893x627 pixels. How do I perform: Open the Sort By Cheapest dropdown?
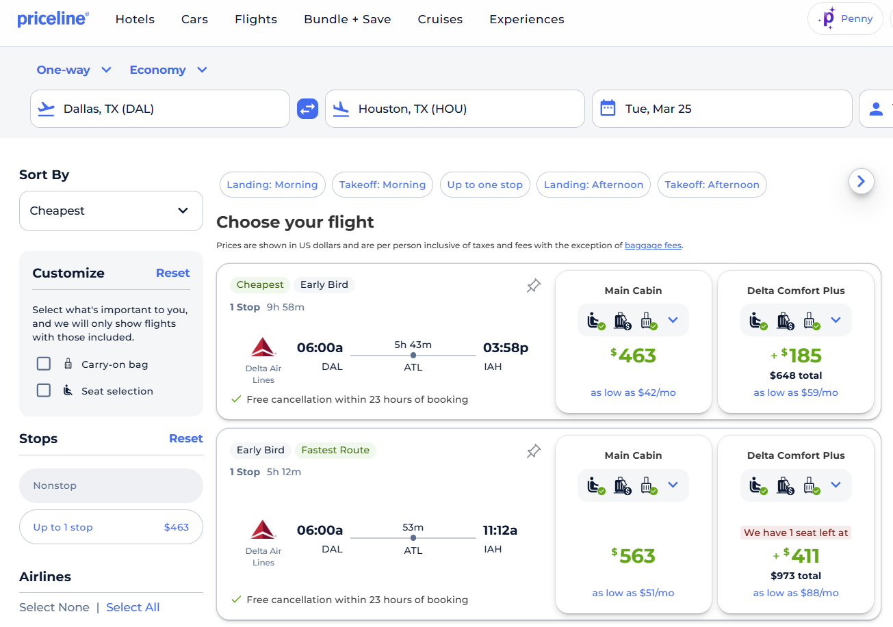[x=111, y=211]
